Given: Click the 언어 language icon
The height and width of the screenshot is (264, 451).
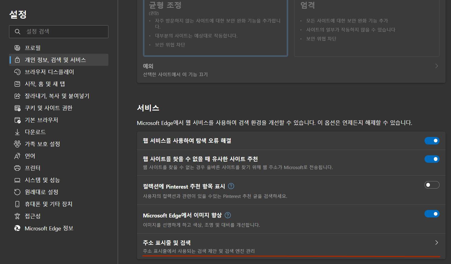Looking at the screenshot, I should tap(17, 156).
